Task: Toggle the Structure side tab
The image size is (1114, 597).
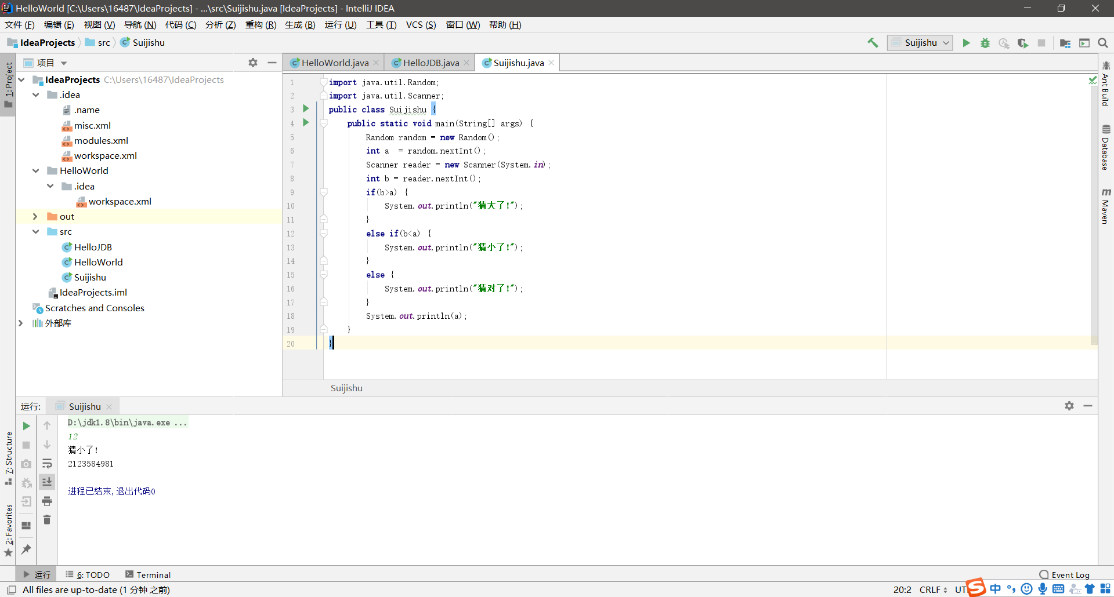Action: pyautogui.click(x=8, y=458)
